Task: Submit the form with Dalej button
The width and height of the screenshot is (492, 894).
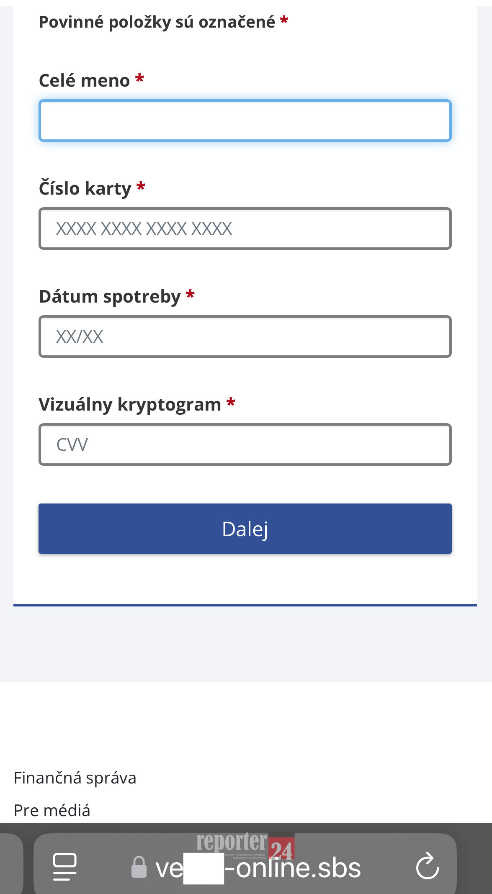Action: point(245,529)
